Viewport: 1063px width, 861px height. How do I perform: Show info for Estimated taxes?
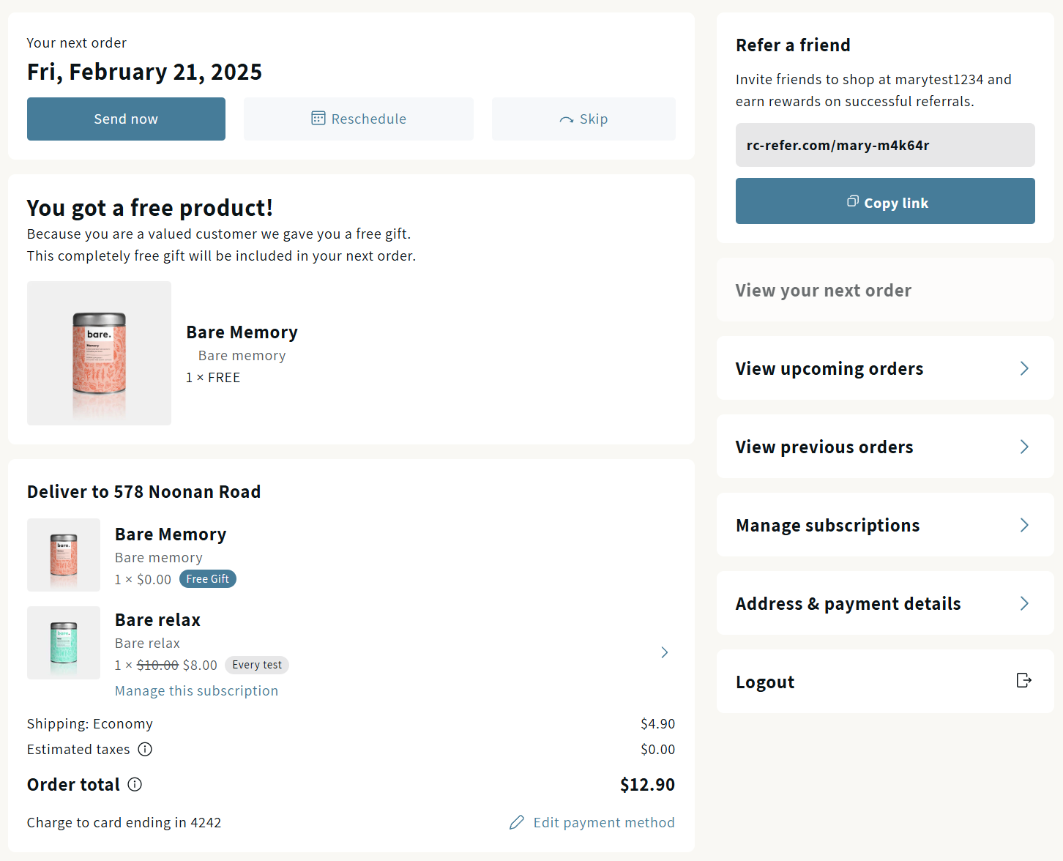[x=145, y=749]
